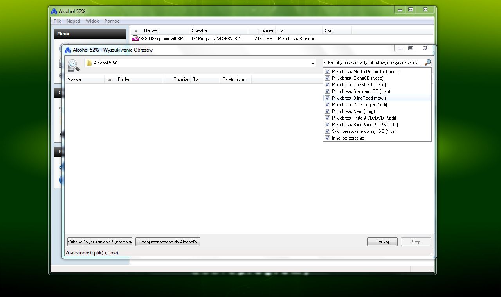Click the Plik obrazu Standar... type cell
The height and width of the screenshot is (297, 501).
[297, 39]
